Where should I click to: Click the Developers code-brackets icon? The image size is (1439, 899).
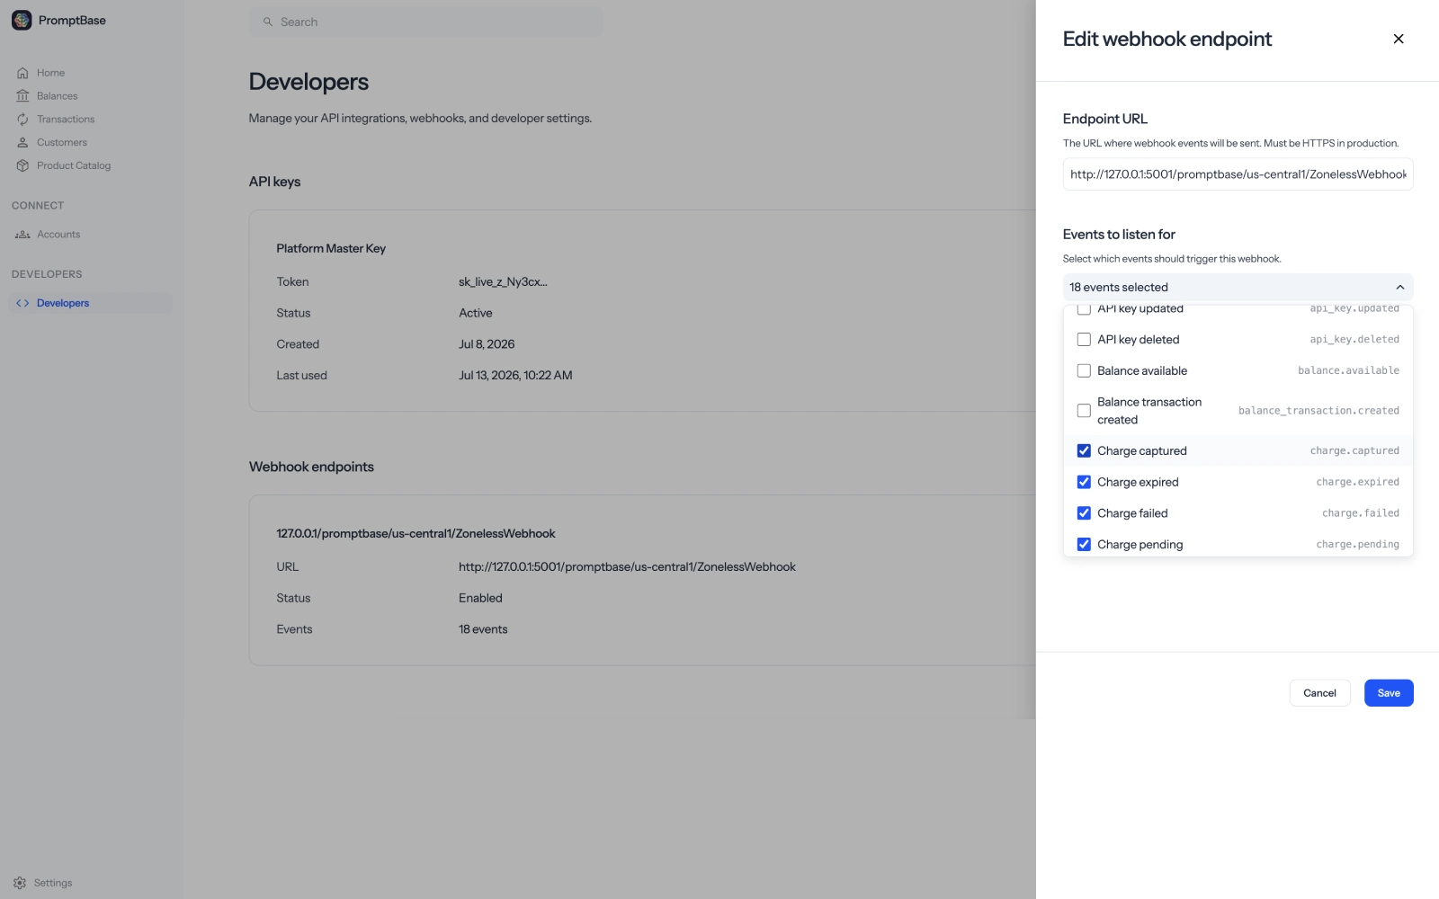coord(22,303)
